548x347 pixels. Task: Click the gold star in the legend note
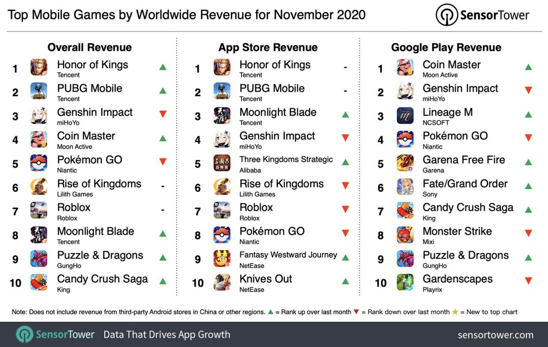455,312
